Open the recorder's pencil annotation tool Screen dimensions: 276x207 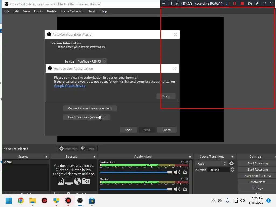click(257, 4)
